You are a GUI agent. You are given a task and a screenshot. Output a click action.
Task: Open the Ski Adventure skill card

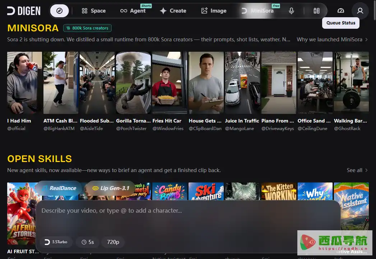click(x=206, y=191)
